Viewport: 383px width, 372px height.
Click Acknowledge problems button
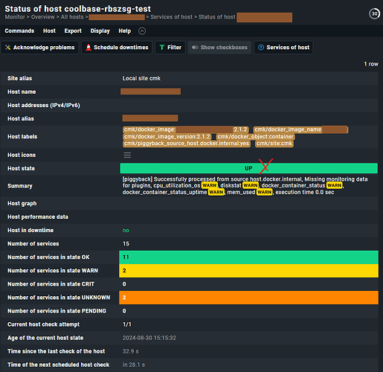pos(40,48)
